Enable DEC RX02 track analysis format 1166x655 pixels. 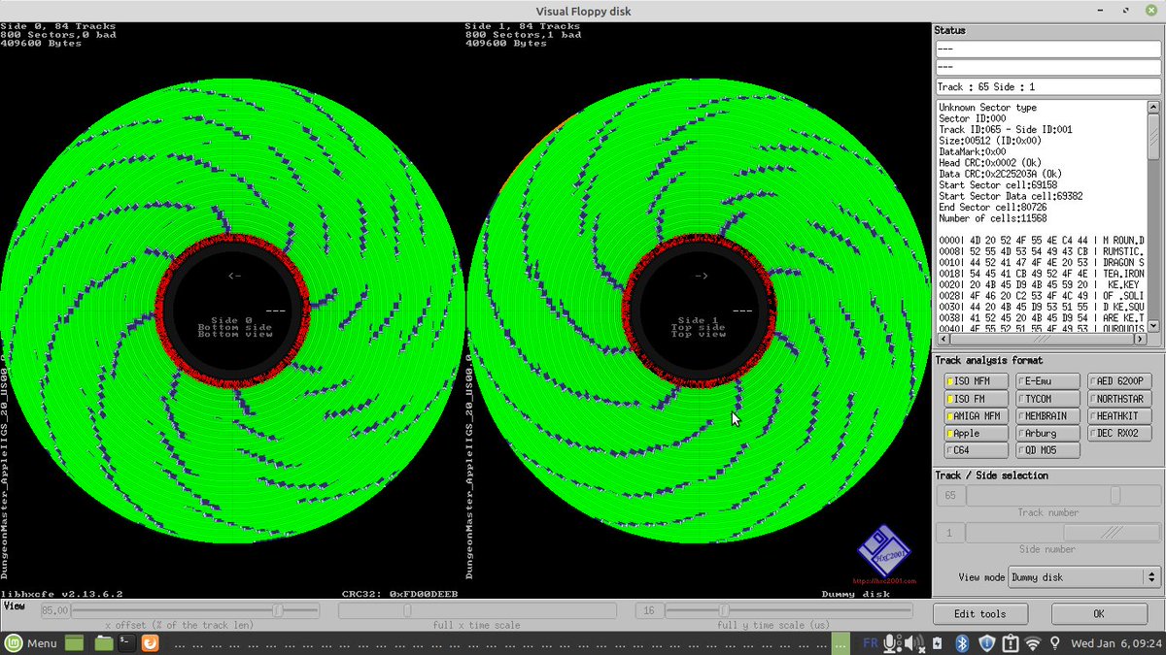(1119, 434)
